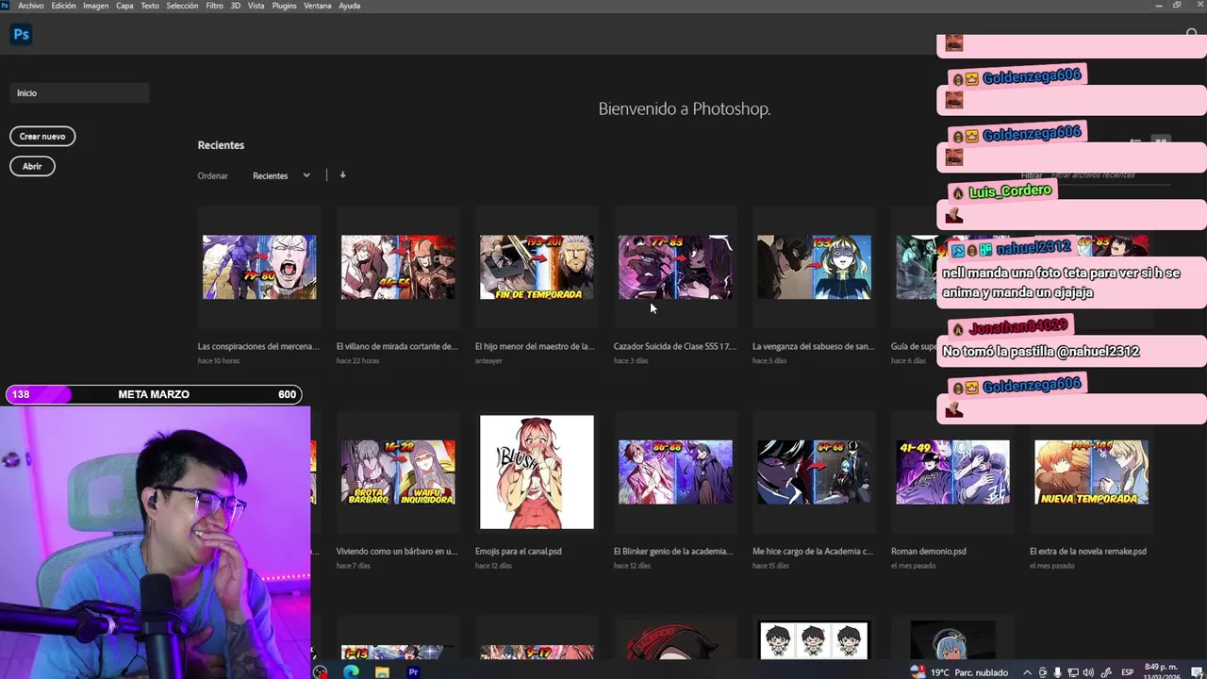Show hidden system tray icons chevron
1207x679 pixels.
click(1027, 672)
